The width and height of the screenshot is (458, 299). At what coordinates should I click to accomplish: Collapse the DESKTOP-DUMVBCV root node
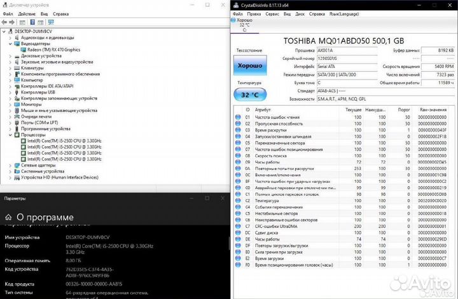point(4,32)
